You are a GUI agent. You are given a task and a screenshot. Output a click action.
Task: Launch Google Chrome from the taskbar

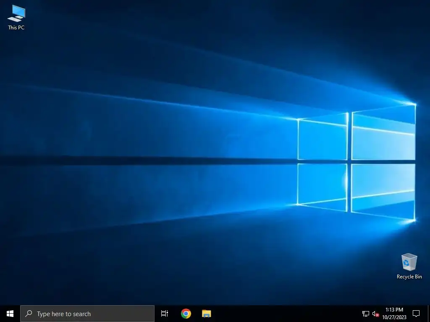click(x=186, y=314)
